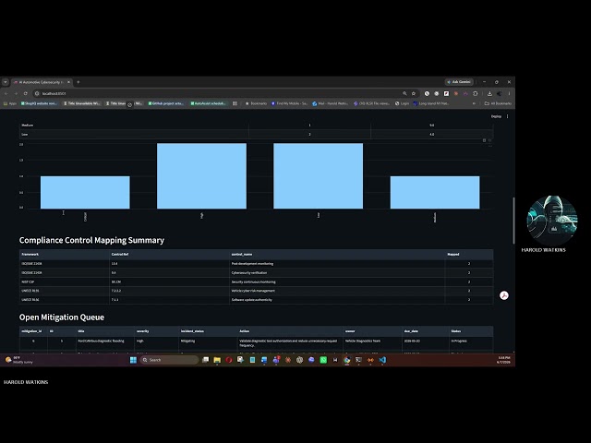This screenshot has width=591, height=443.
Task: Open the Chrome extensions puzzle icon
Action: 476,93
